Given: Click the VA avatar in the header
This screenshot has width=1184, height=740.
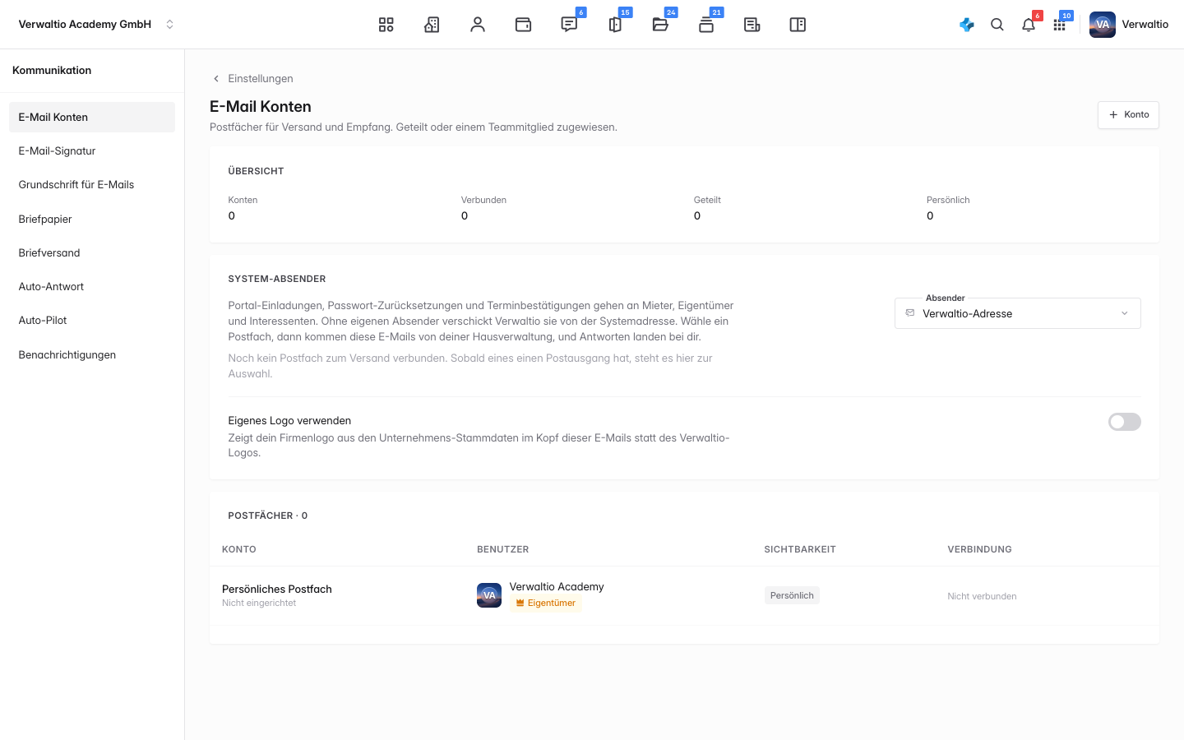Looking at the screenshot, I should pyautogui.click(x=1103, y=25).
